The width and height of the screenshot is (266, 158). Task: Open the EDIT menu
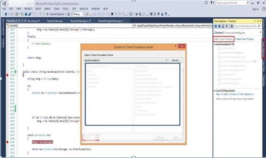tap(11, 9)
